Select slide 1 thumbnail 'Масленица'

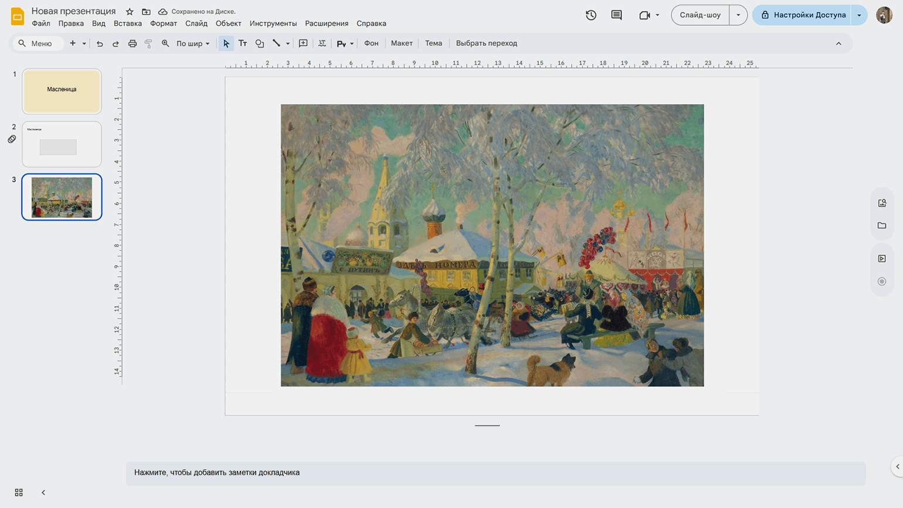(62, 91)
